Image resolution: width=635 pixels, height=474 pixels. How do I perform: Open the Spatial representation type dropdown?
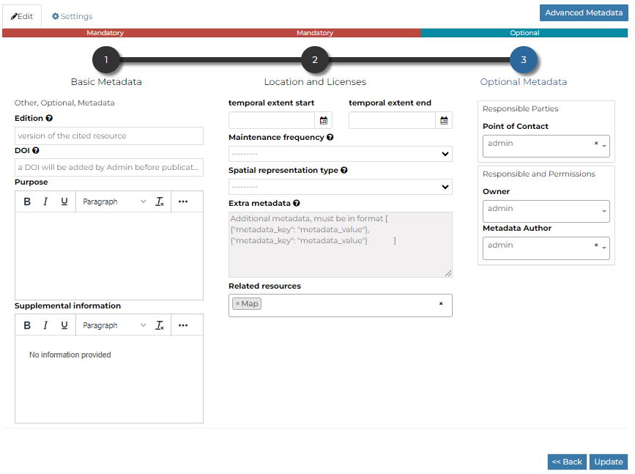[x=340, y=186]
